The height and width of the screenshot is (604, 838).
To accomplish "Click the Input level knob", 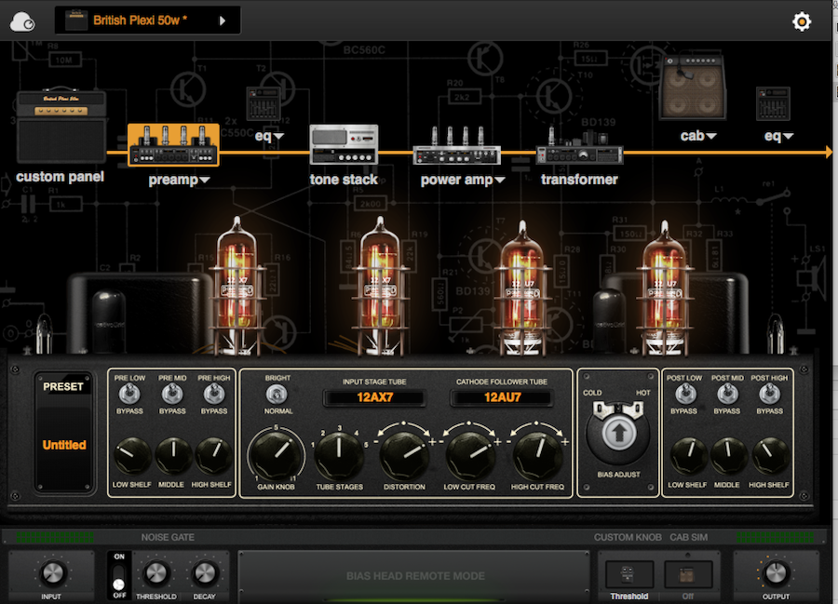I will (x=52, y=573).
